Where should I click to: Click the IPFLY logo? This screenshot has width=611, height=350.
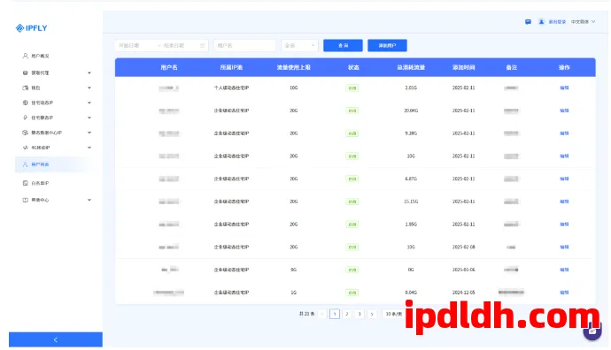click(x=31, y=28)
